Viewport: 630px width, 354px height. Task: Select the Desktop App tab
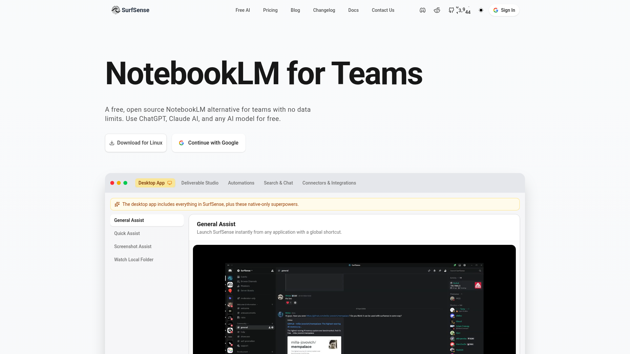pyautogui.click(x=155, y=183)
